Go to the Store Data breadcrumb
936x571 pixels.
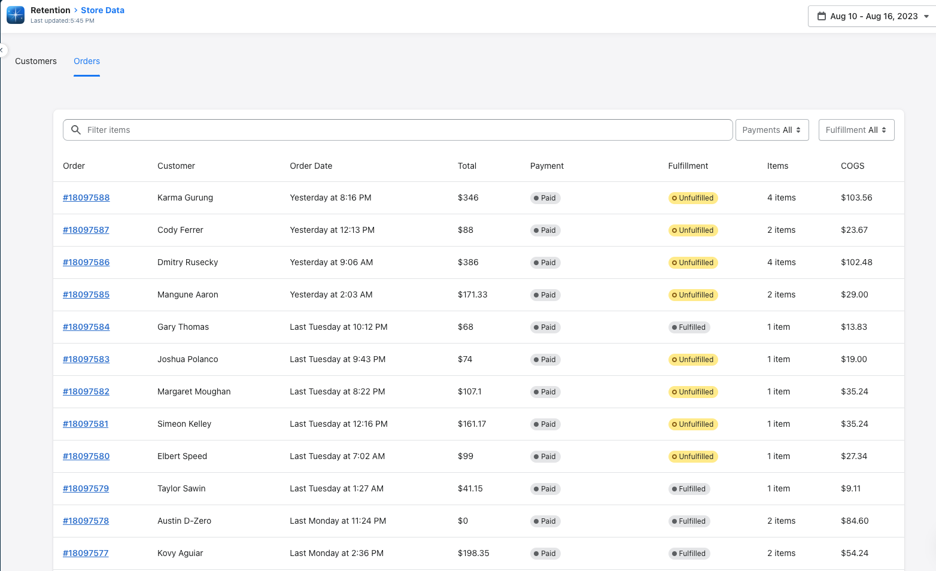point(103,10)
